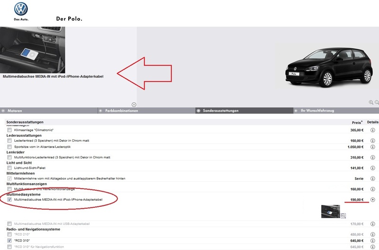Click the Lederausstattungen category heading

(24, 136)
